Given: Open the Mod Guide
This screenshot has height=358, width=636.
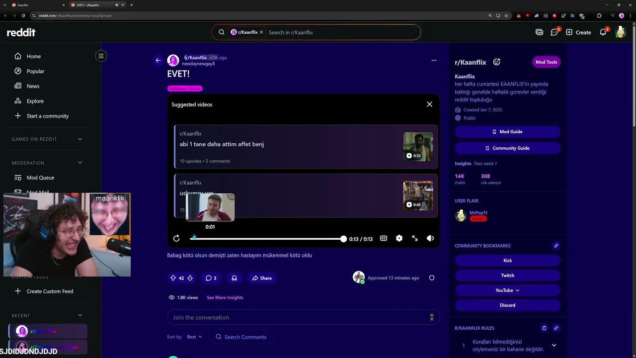Looking at the screenshot, I should point(507,132).
